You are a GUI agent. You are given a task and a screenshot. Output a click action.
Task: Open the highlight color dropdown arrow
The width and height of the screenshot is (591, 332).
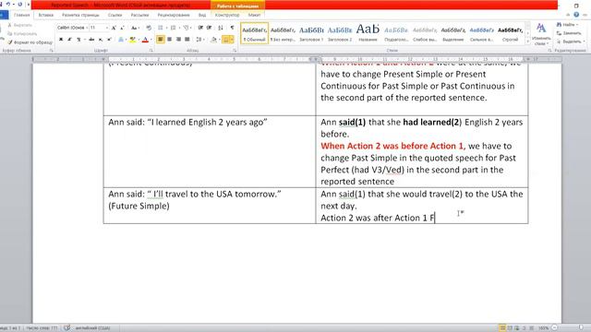pyautogui.click(x=139, y=39)
